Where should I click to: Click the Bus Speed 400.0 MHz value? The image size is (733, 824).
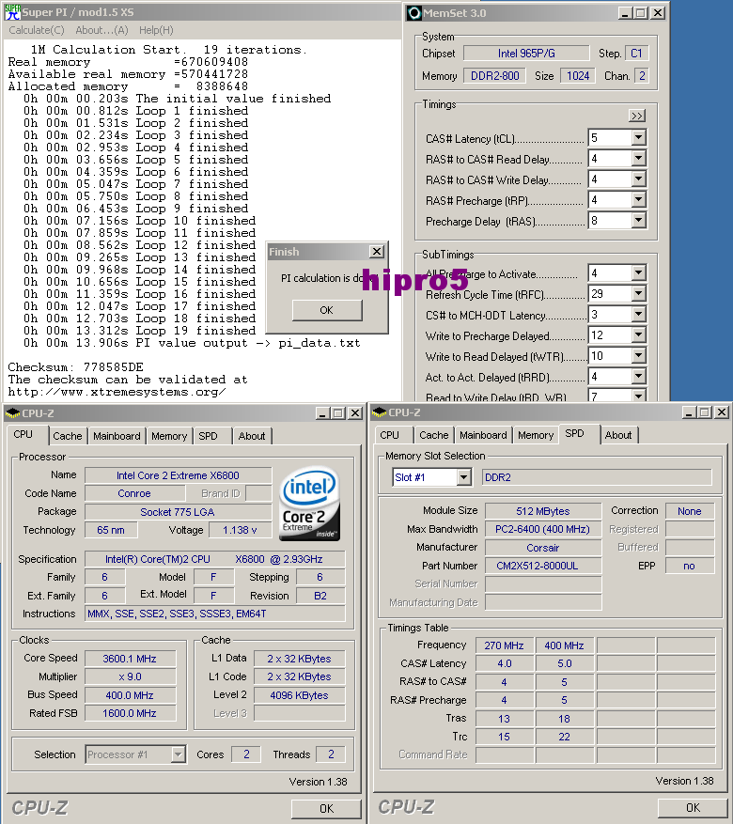point(130,695)
